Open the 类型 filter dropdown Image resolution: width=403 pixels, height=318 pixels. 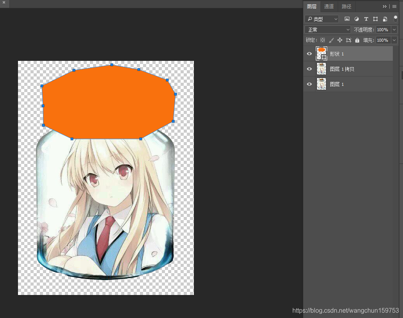[322, 19]
